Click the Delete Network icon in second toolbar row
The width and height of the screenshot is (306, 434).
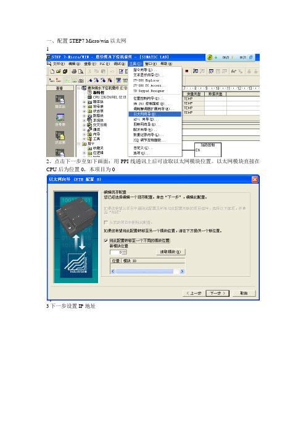point(58,80)
